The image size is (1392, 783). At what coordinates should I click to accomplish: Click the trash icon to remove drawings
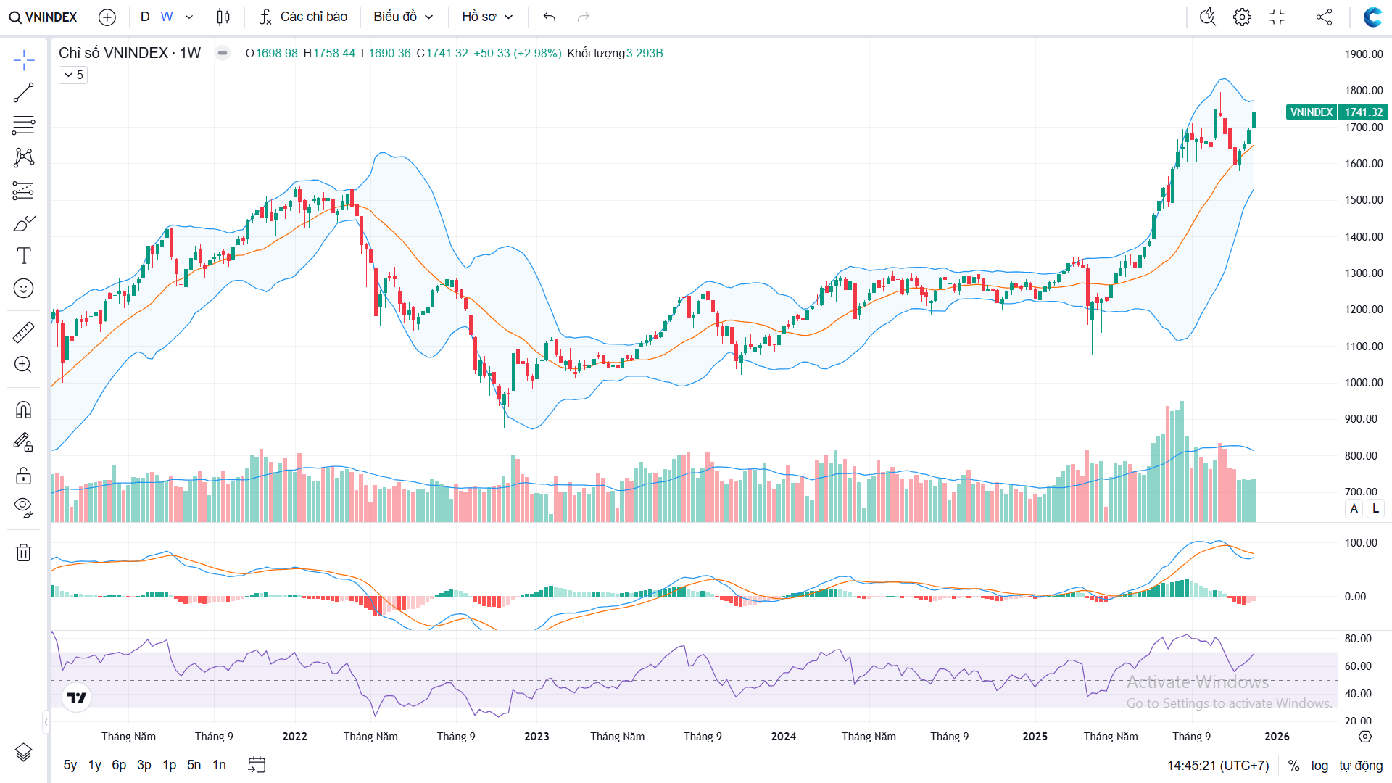(23, 552)
